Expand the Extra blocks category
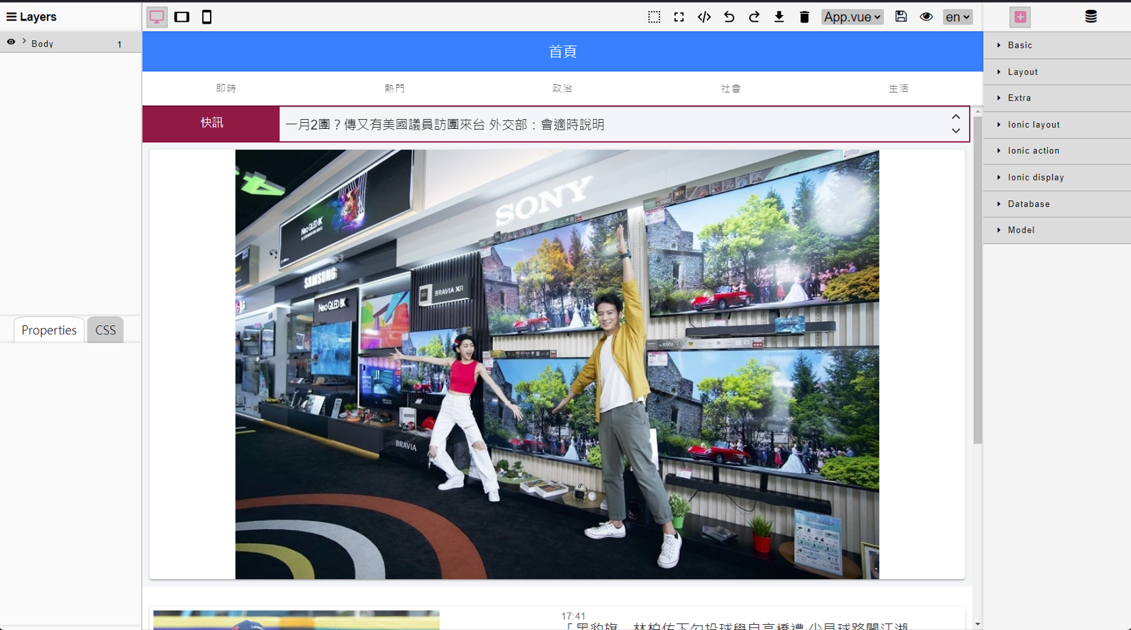The height and width of the screenshot is (630, 1131). click(x=1057, y=98)
